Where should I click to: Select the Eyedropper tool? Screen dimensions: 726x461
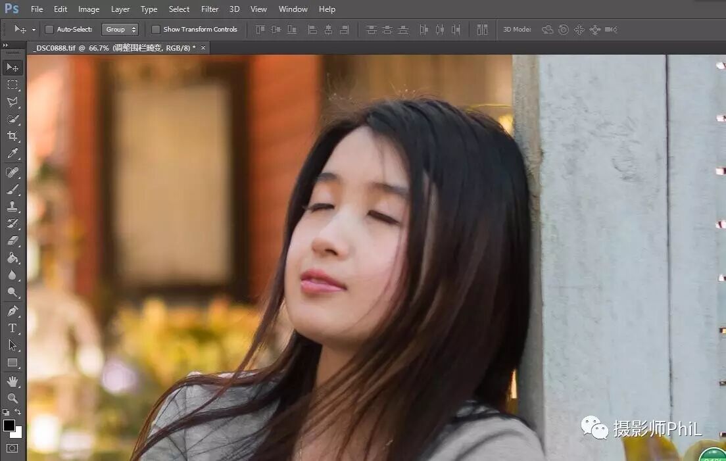click(12, 154)
